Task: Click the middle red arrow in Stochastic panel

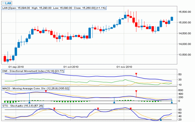Action: [x=98, y=109]
